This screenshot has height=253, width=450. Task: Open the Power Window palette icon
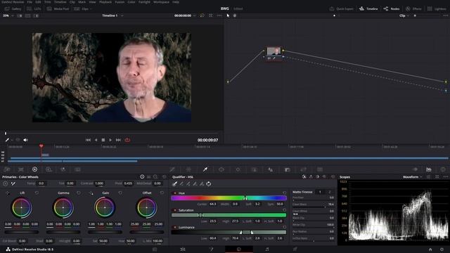221,169
